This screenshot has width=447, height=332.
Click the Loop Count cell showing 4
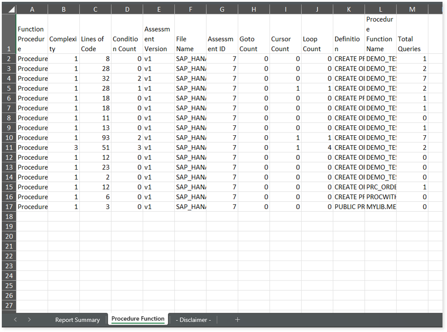pos(317,147)
